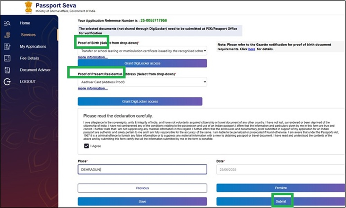346x208 pixels.
Task: Click the Fee Details calculator icon
Action: (7, 58)
